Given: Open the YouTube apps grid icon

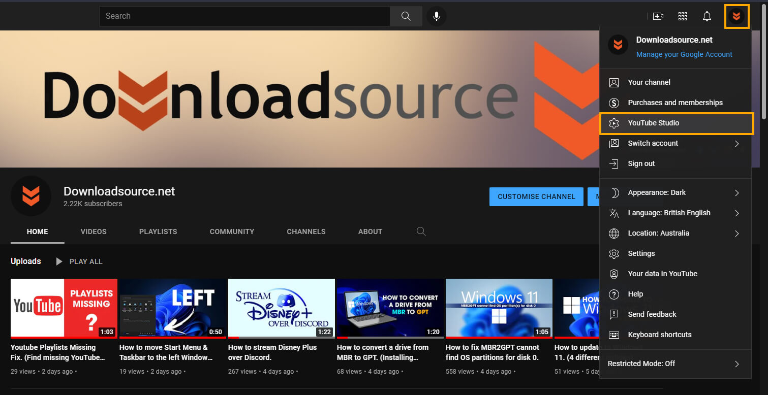Looking at the screenshot, I should tap(683, 16).
